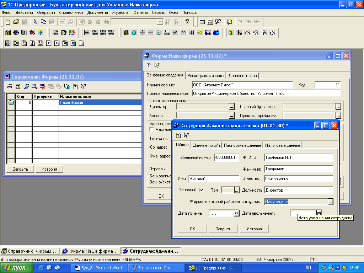
Task: Switch to Бух_2 - Microsoft Word in the taskbar
Action: pyautogui.click(x=100, y=268)
